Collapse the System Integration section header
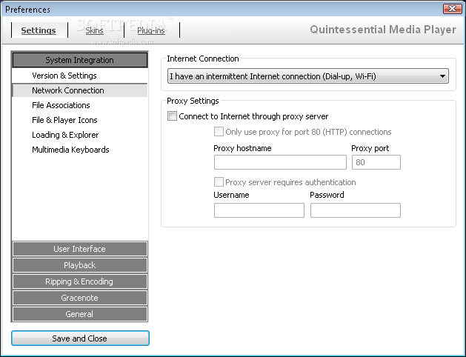 click(80, 60)
